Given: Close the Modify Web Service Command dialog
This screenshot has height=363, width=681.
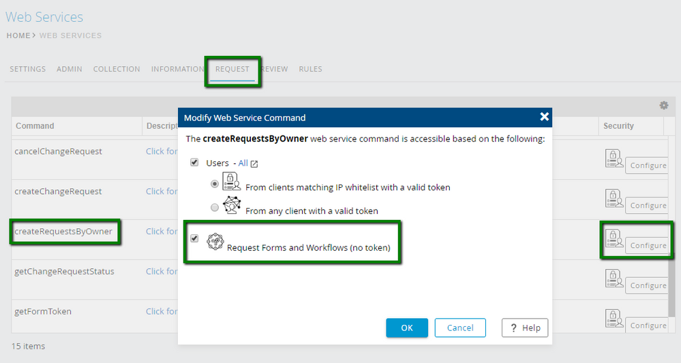Looking at the screenshot, I should 544,117.
